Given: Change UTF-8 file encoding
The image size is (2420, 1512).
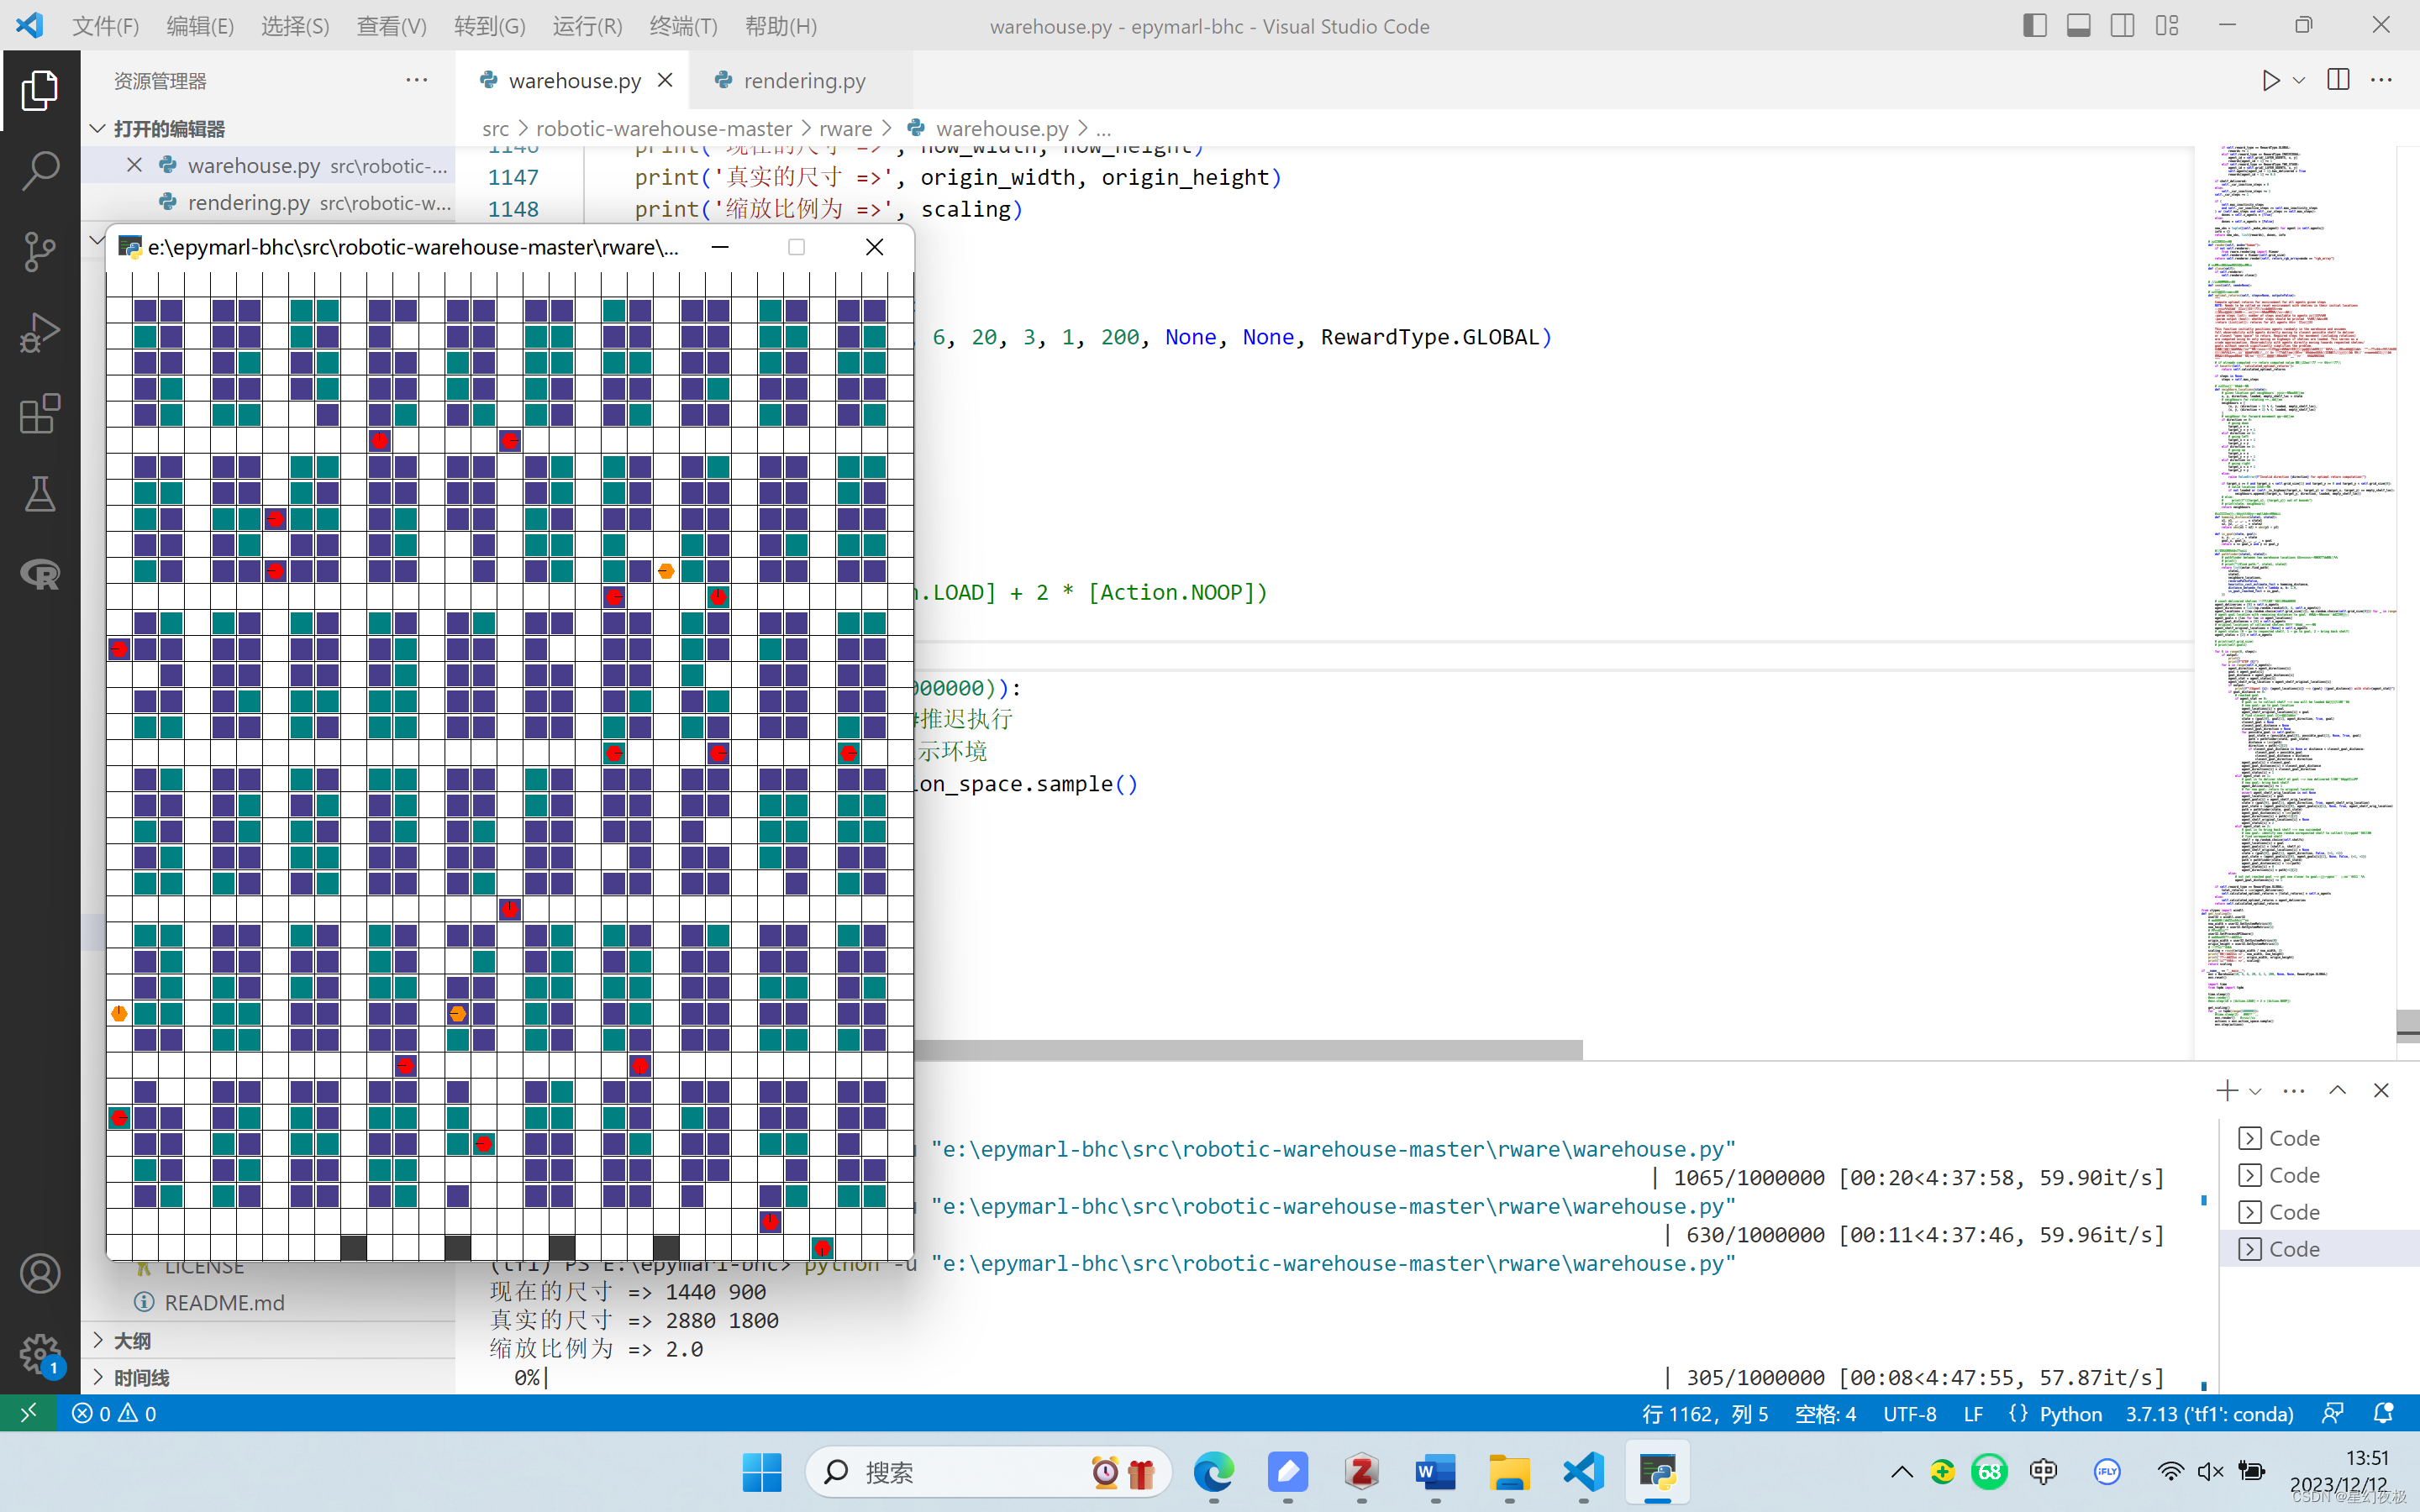Looking at the screenshot, I should click(1909, 1413).
